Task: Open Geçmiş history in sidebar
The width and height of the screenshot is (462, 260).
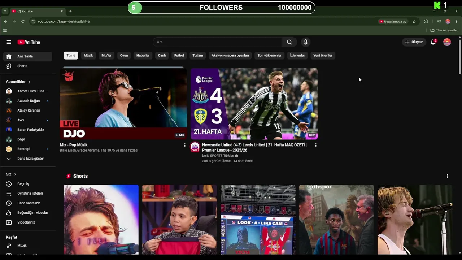Action: coord(28,184)
